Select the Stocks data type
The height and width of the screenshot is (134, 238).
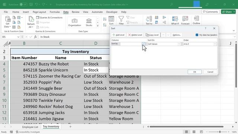click(x=89, y=22)
